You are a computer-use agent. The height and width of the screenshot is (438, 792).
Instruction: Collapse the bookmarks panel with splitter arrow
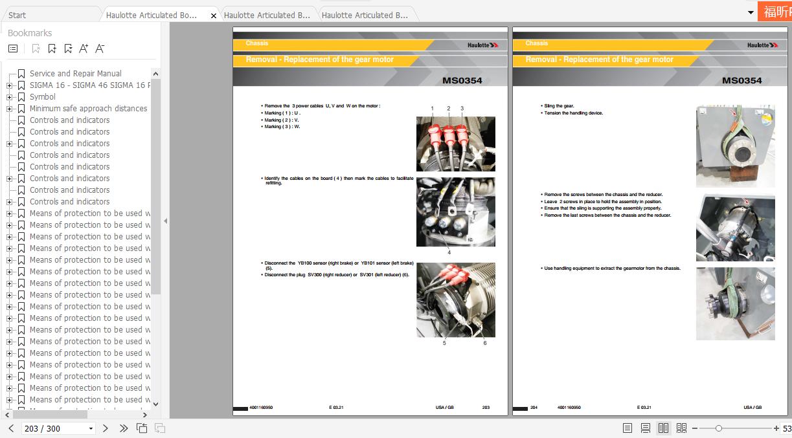[x=165, y=221]
